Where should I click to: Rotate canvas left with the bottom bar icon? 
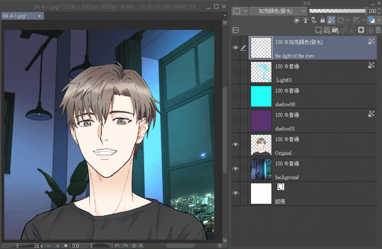click(x=117, y=246)
